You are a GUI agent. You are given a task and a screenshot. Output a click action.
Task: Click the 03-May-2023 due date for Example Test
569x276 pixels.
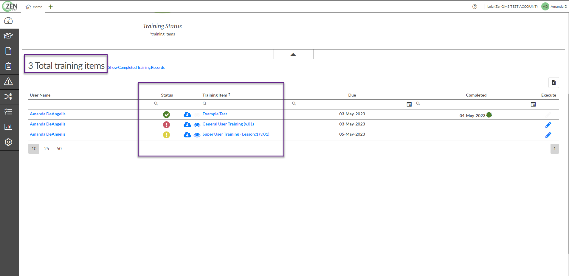pos(352,114)
